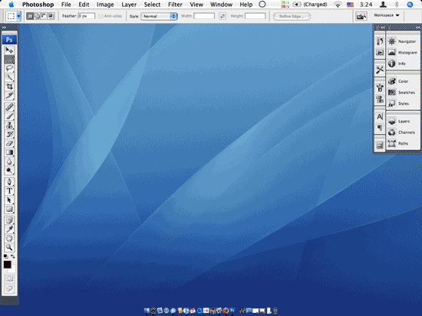Select the Slice tool
422x316 pixels.
(x=9, y=96)
